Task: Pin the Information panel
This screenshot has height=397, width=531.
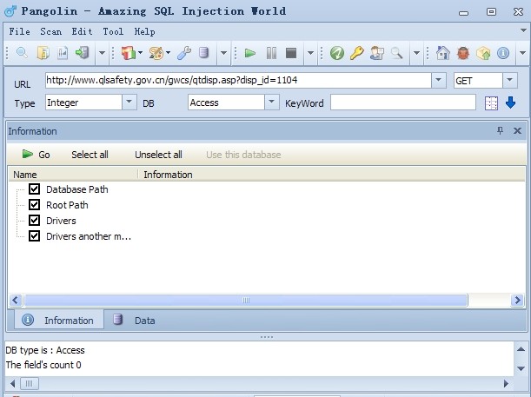Action: coord(501,130)
